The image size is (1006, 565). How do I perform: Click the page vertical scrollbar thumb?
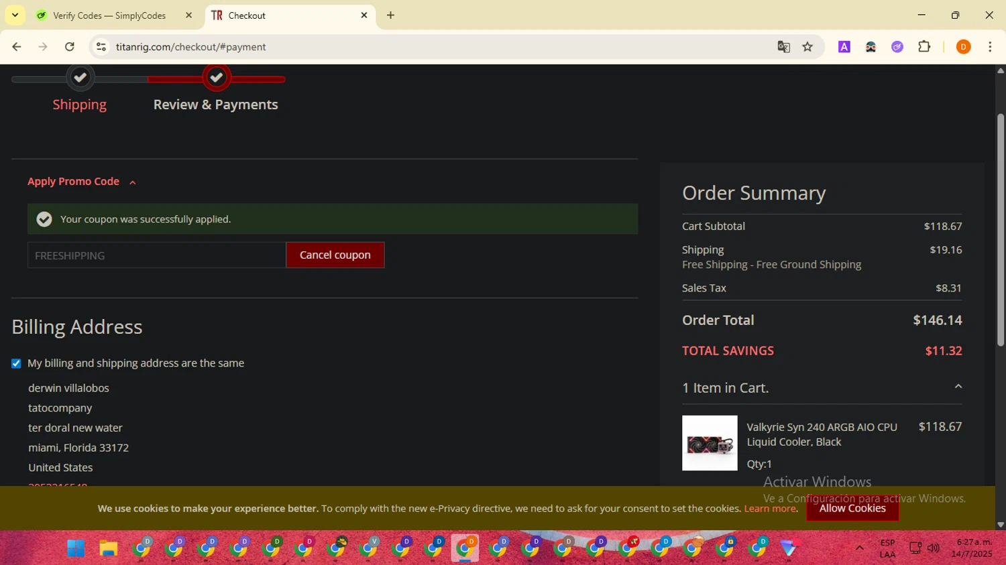(x=1001, y=230)
